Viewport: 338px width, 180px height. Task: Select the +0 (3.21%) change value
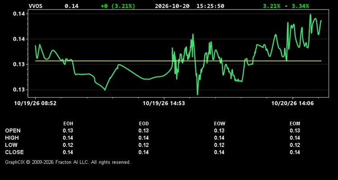pos(118,6)
